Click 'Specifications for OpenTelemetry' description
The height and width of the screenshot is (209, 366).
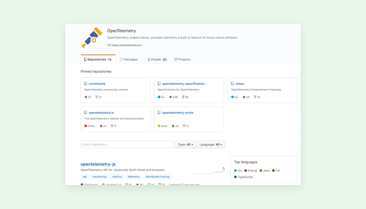(x=179, y=90)
